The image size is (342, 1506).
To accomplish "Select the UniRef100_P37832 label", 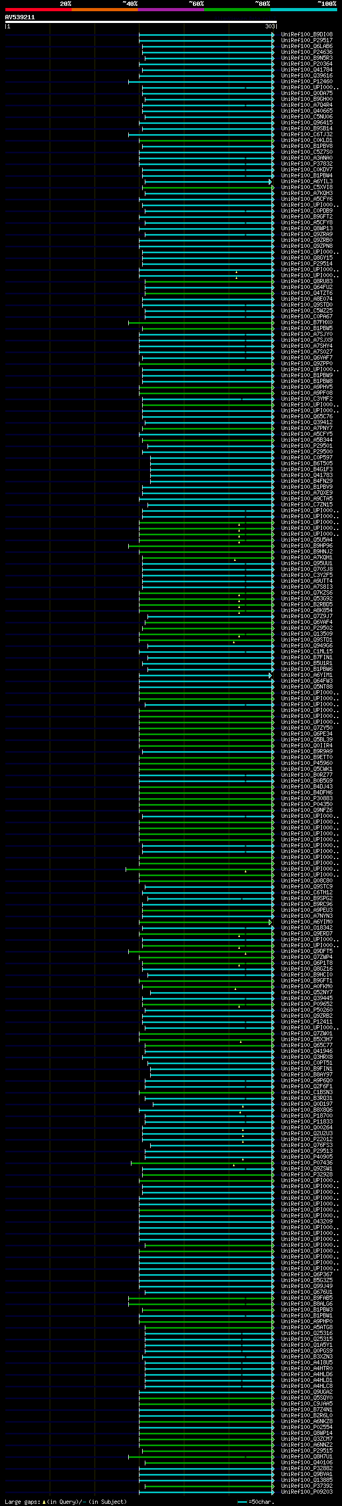I will coord(307,163).
